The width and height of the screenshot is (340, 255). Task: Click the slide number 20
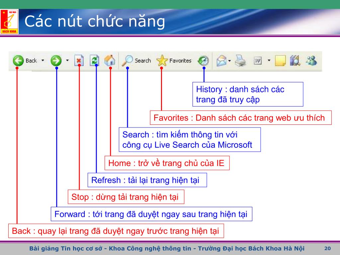pos(327,248)
